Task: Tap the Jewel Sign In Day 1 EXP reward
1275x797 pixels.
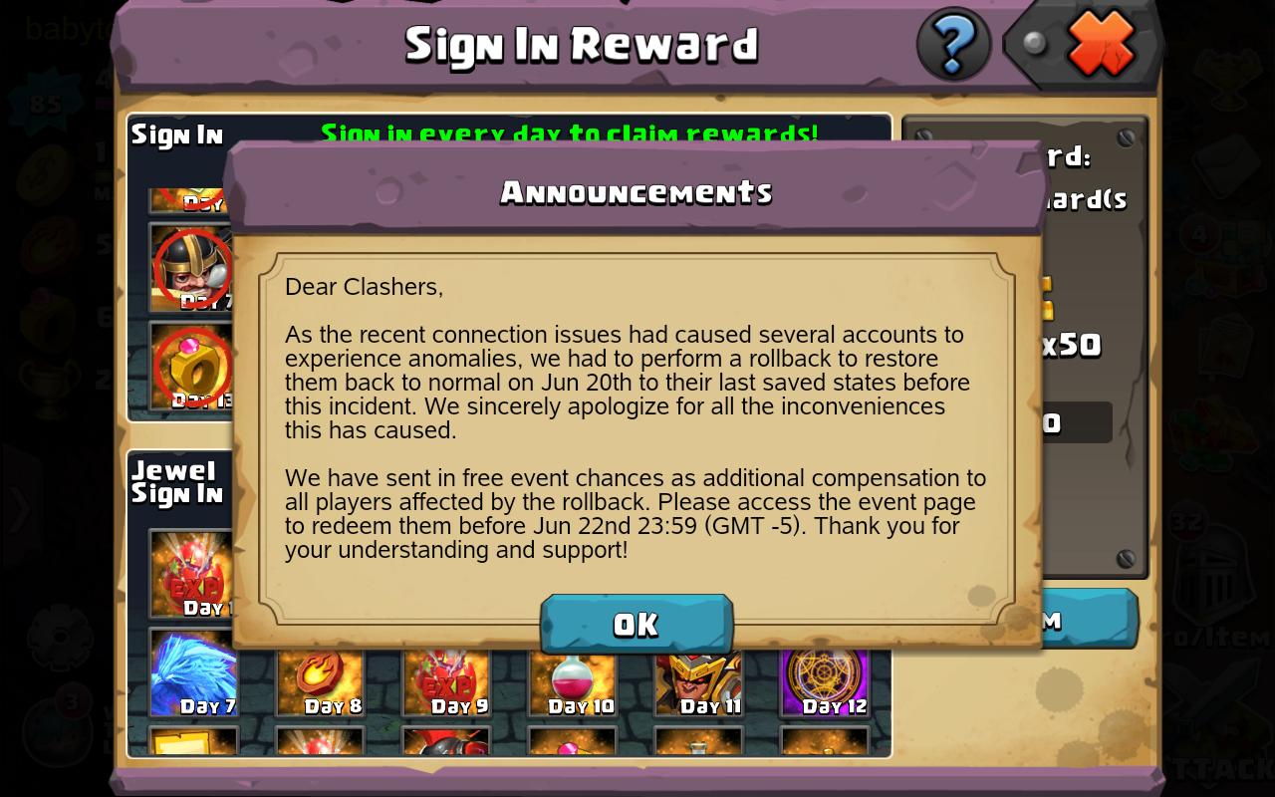Action: click(x=191, y=573)
